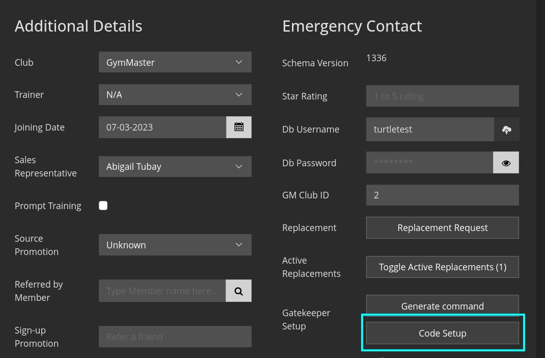This screenshot has width=545, height=358.
Task: Click the Sign-up Promotion input field
Action: tap(175, 337)
